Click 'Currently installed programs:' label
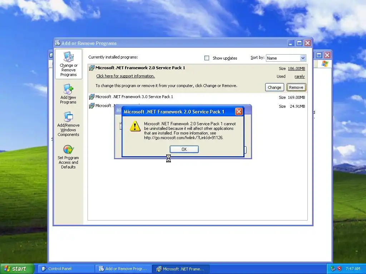The width and height of the screenshot is (366, 274). point(113,57)
